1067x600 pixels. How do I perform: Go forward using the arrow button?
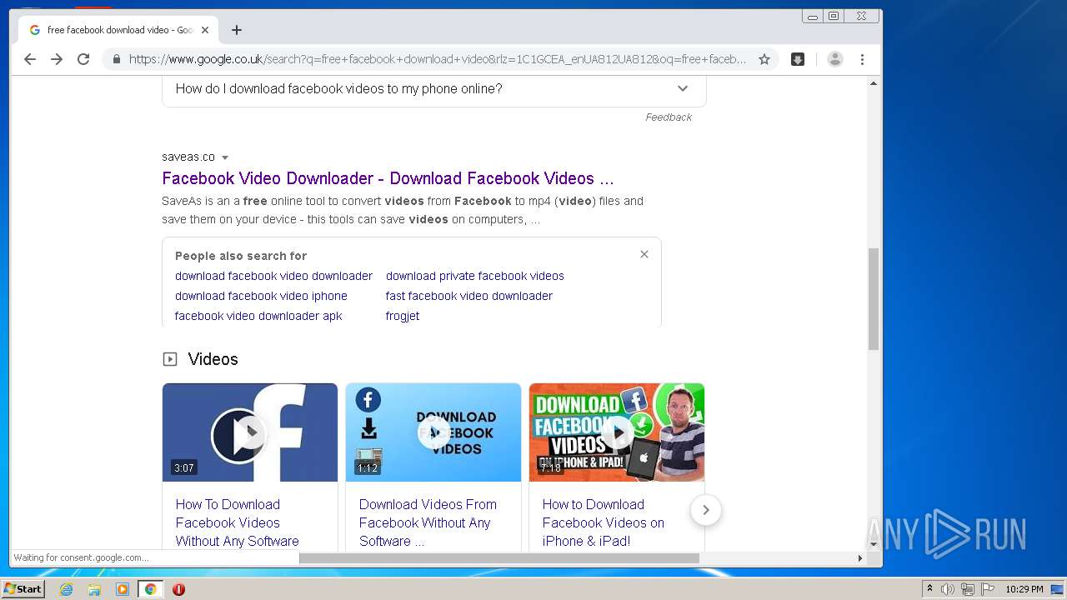pyautogui.click(x=57, y=59)
